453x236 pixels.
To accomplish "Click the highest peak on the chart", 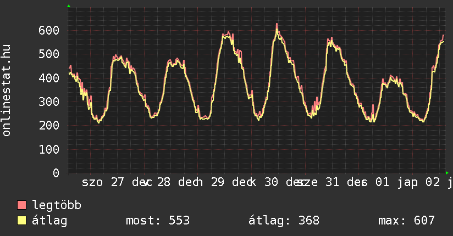I will coord(277,24).
